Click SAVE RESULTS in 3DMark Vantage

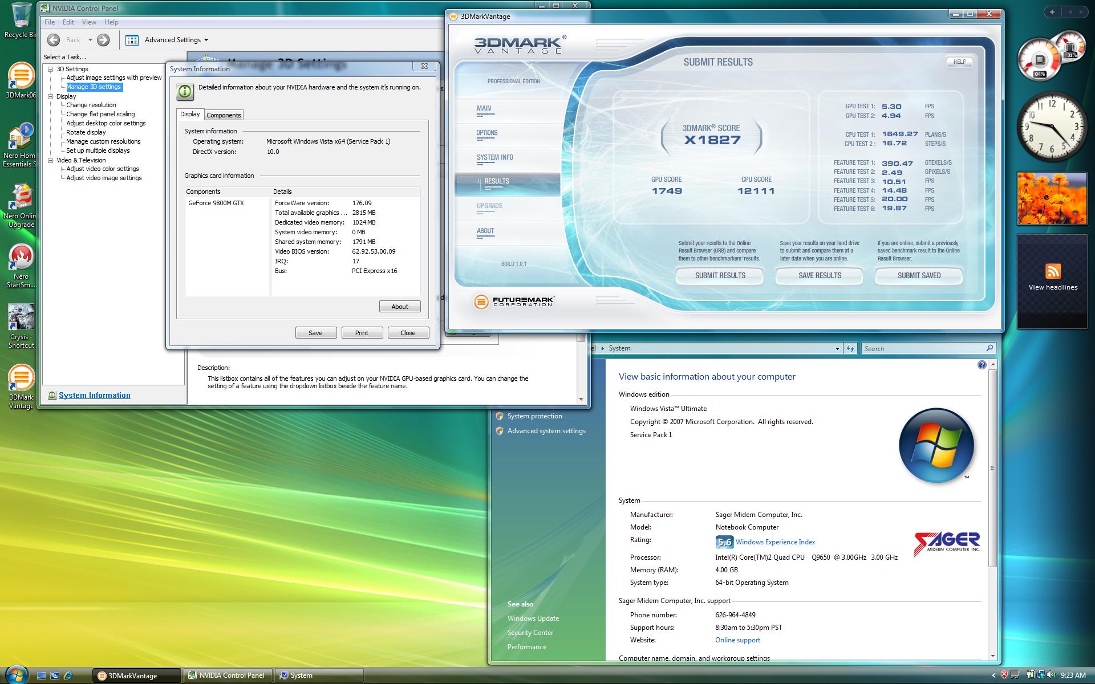pos(820,275)
